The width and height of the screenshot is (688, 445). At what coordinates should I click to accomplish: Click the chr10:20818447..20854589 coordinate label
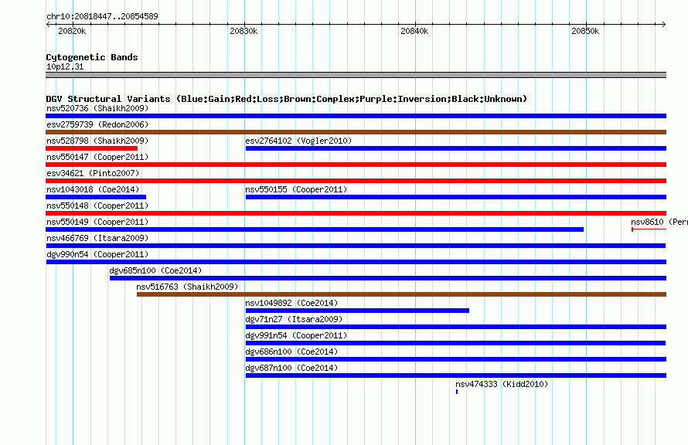point(102,16)
